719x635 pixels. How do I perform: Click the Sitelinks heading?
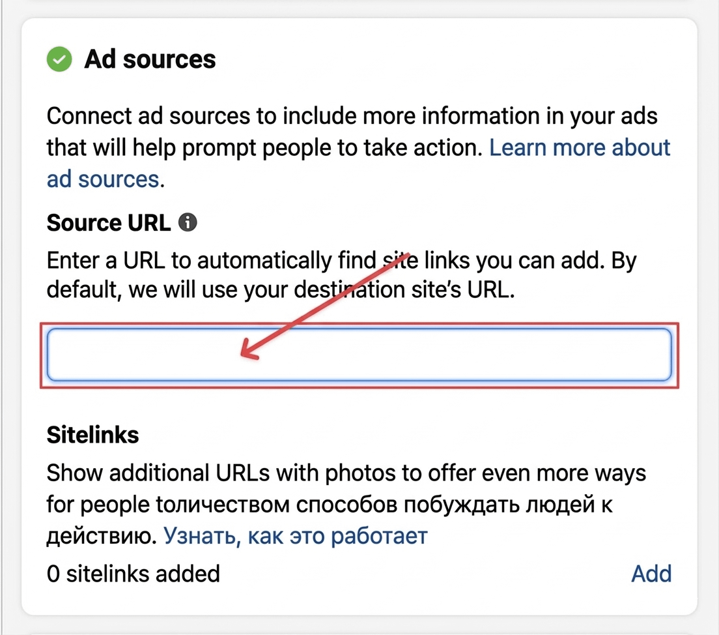coord(92,435)
